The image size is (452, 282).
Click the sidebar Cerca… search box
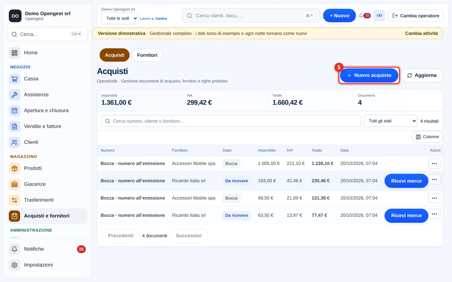[x=47, y=34]
